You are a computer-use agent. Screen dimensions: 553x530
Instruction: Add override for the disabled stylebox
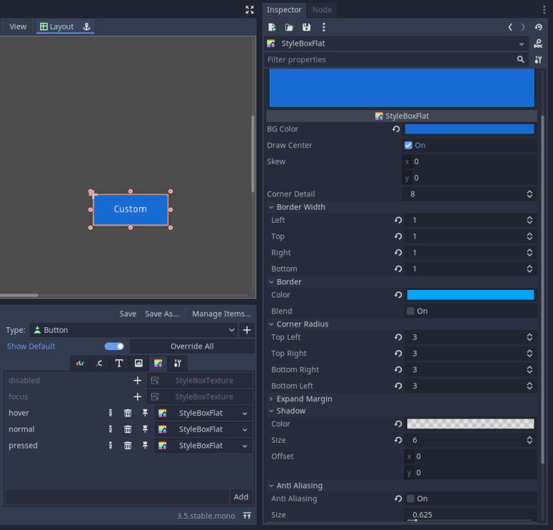137,381
